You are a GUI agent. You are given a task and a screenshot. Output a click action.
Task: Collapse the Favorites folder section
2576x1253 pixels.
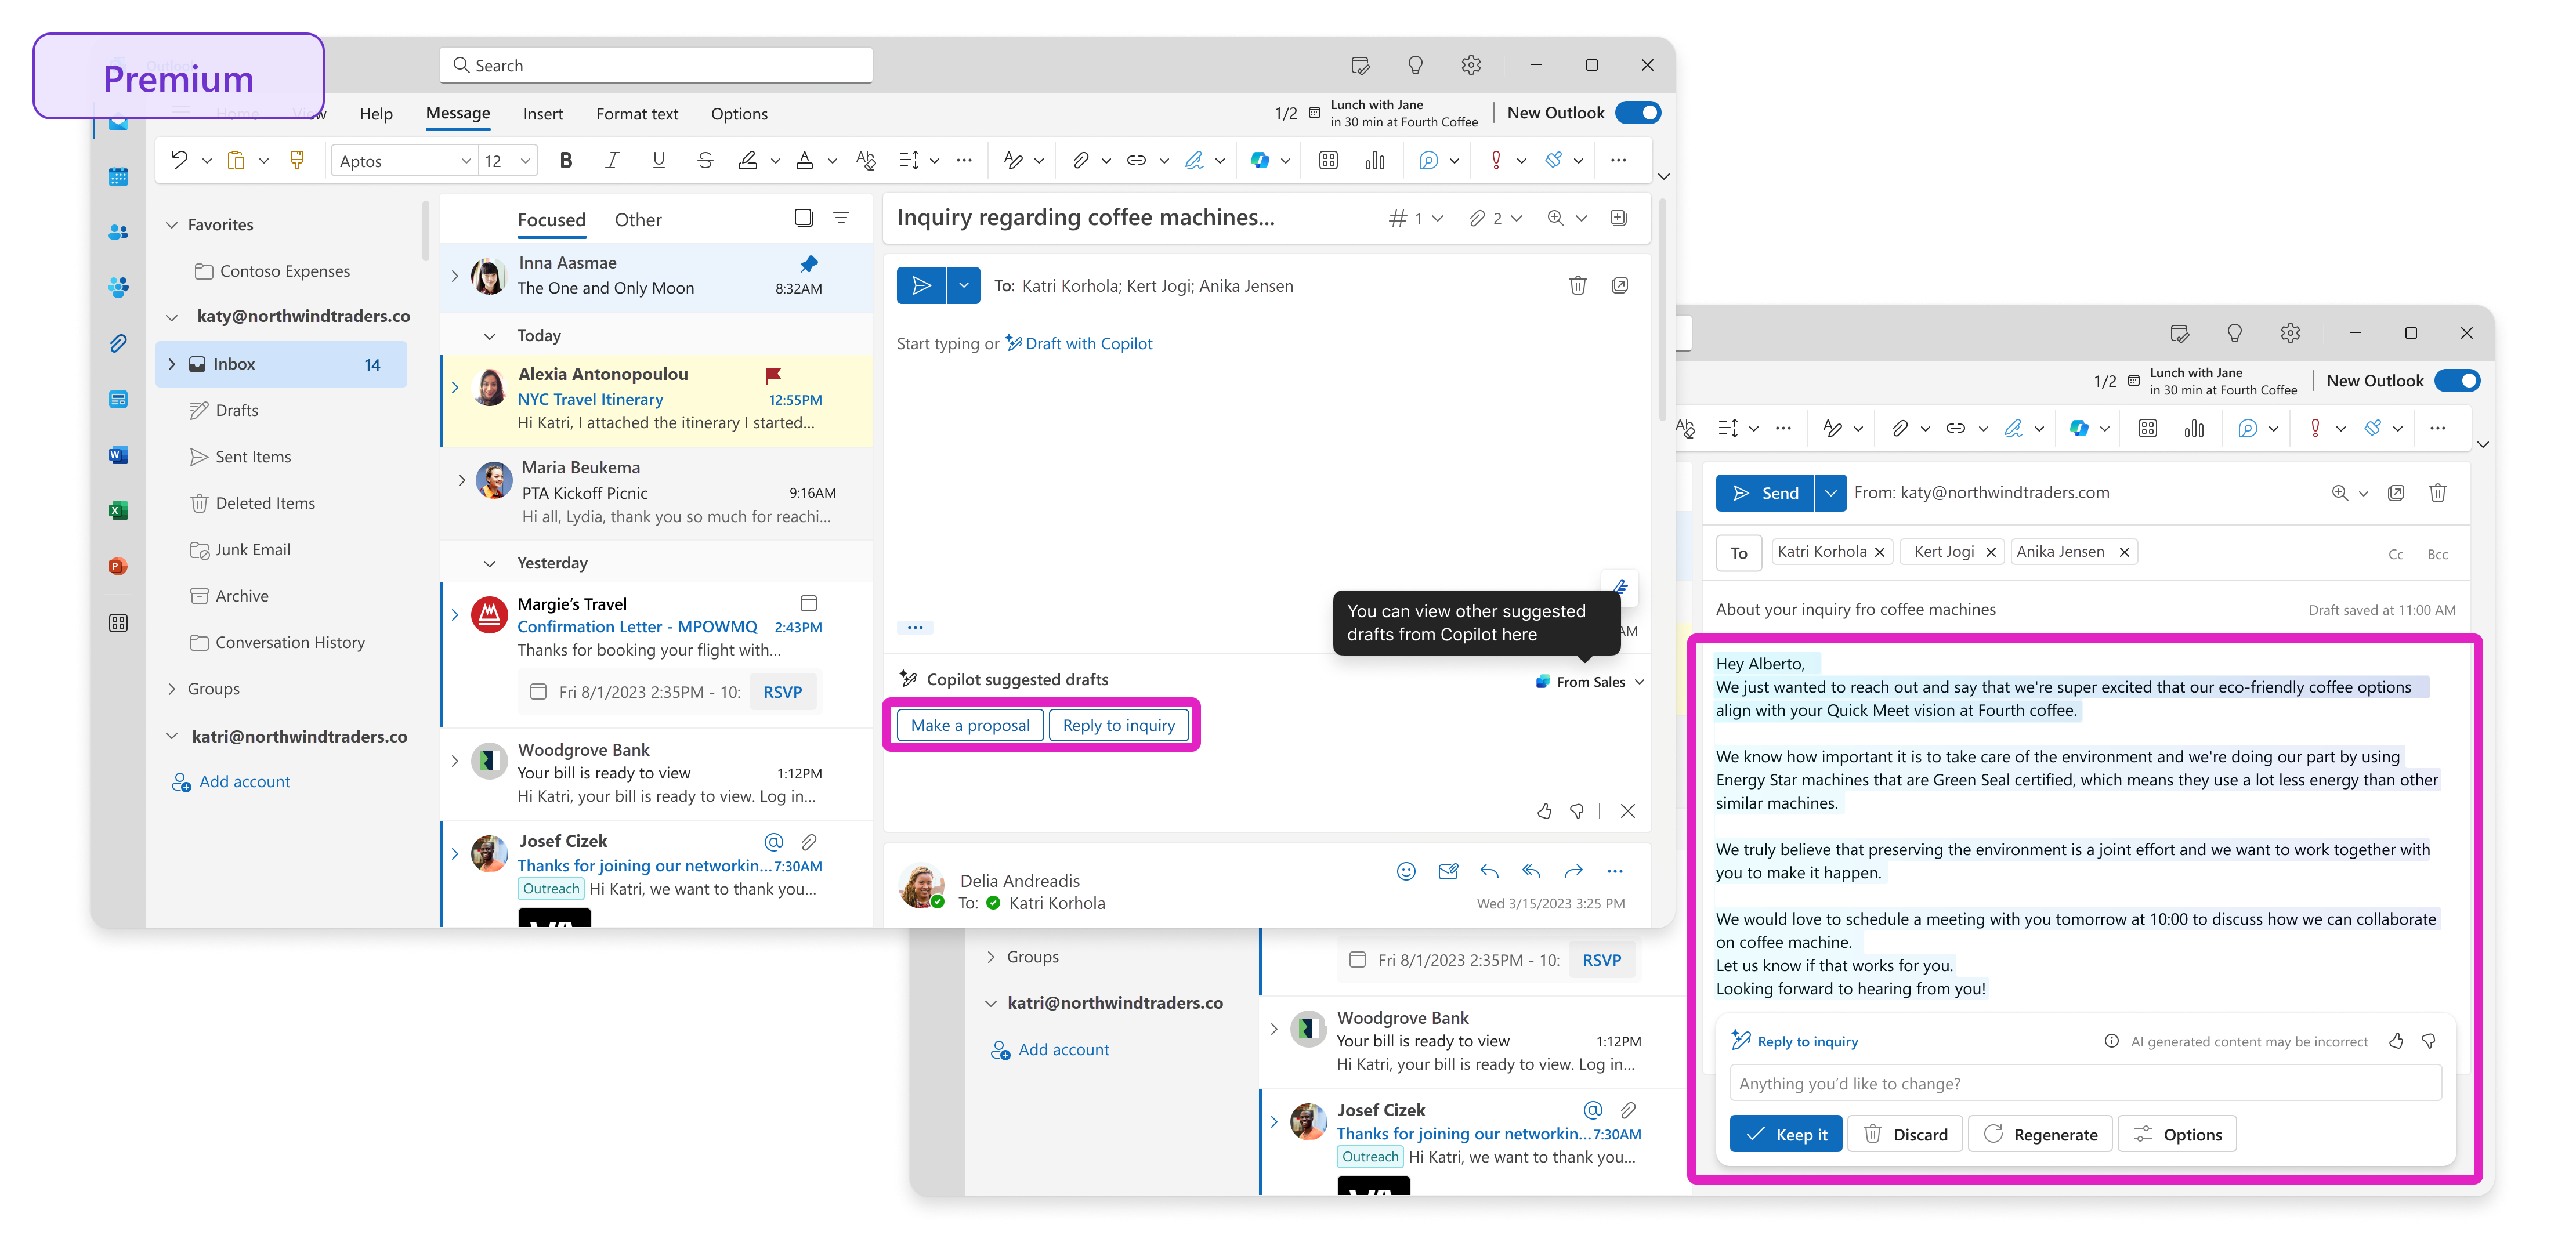(172, 224)
